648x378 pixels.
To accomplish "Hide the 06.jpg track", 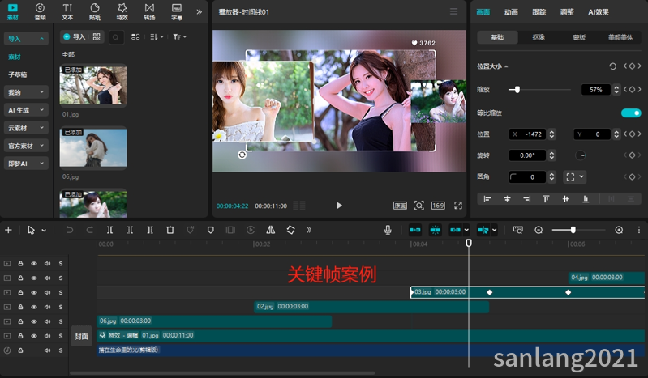I will tap(34, 321).
